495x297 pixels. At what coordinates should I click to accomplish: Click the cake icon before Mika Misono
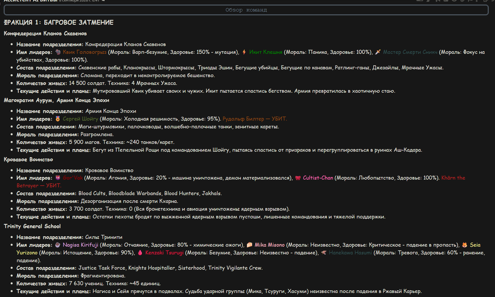point(250,245)
